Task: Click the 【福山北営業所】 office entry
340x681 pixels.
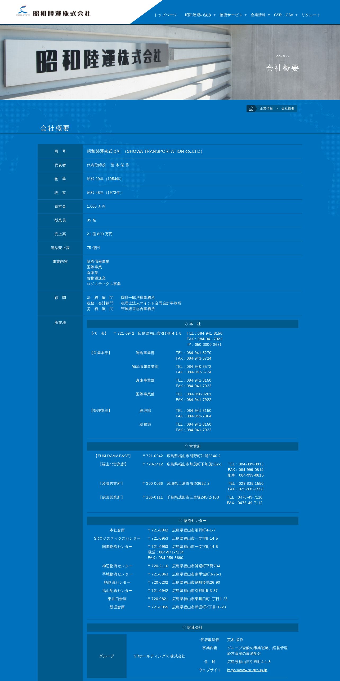Action: tap(113, 464)
